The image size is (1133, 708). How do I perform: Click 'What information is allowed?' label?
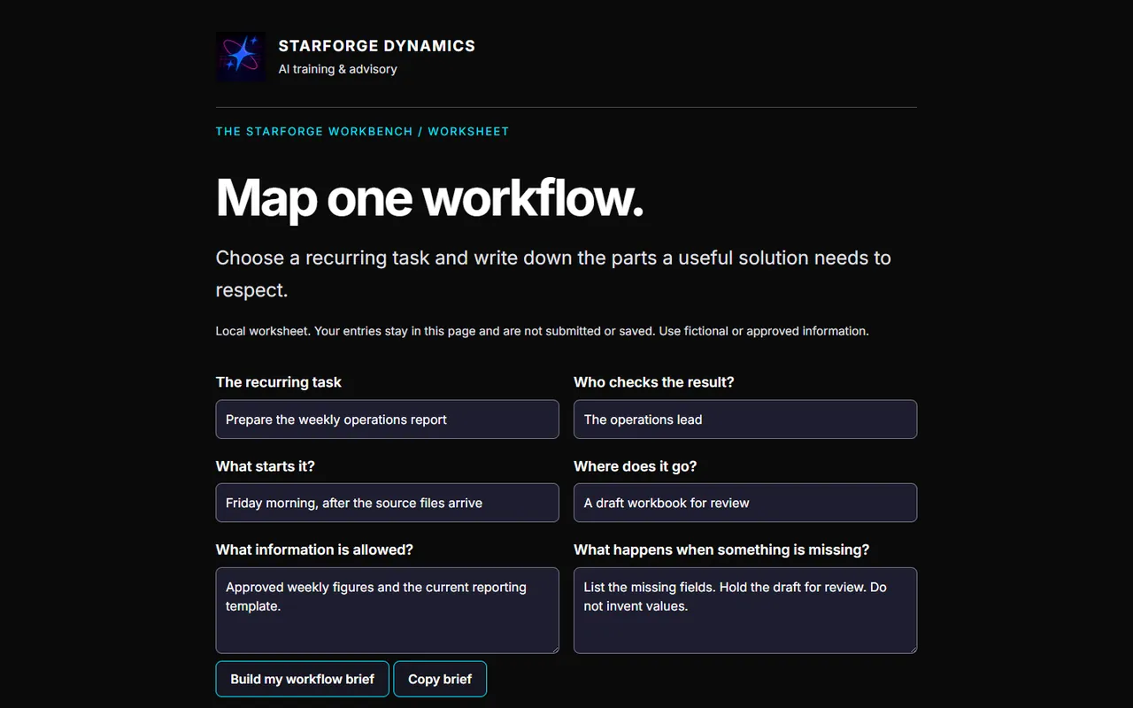[x=314, y=550]
